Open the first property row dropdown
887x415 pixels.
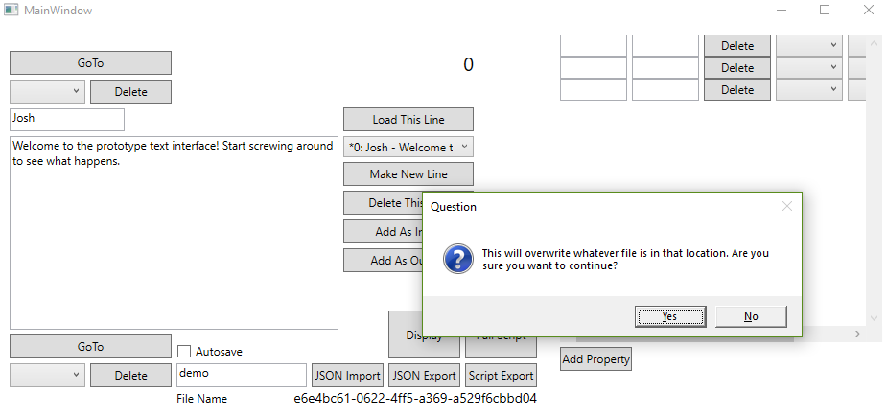click(x=808, y=46)
